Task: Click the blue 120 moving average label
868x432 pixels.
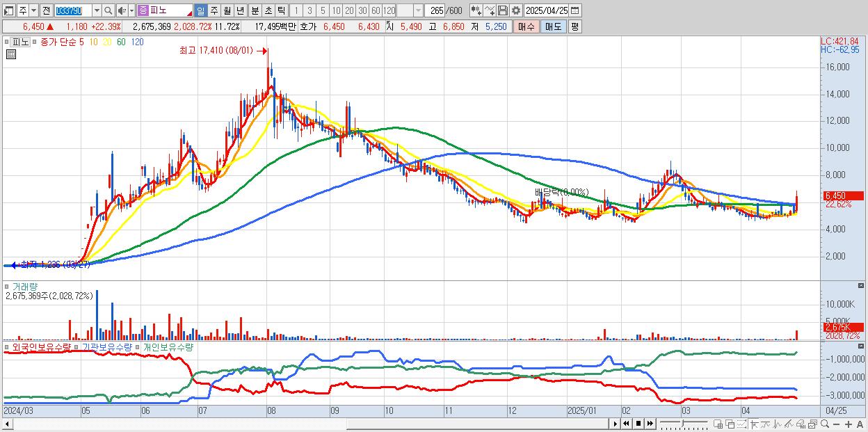Action: click(138, 42)
